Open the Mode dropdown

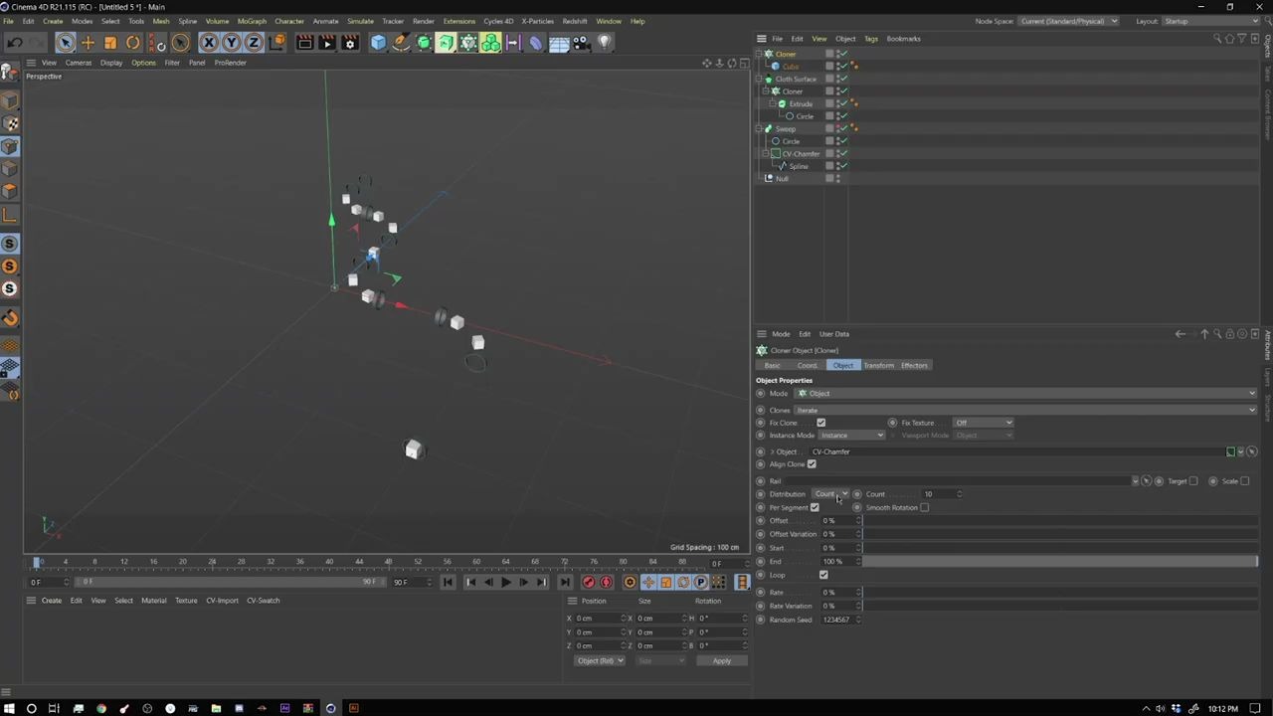pos(1025,394)
